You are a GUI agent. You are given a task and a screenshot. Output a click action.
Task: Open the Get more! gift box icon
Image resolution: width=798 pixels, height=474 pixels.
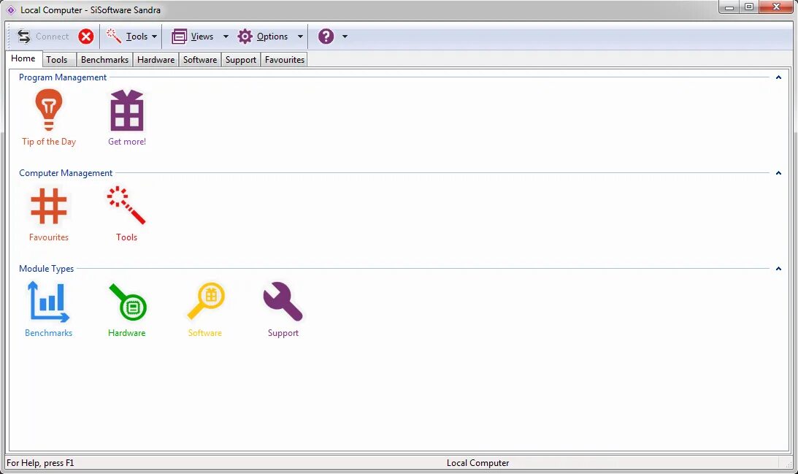click(127, 110)
